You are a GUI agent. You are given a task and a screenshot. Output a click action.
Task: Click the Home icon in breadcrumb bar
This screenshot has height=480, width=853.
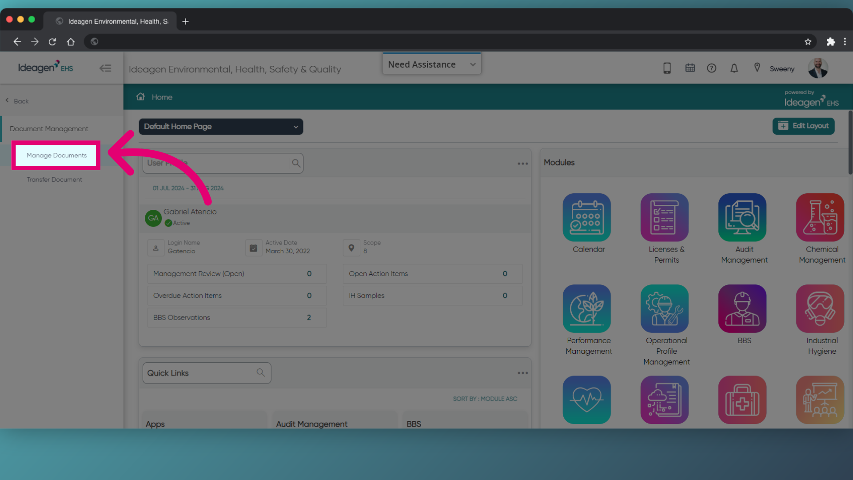pos(140,96)
